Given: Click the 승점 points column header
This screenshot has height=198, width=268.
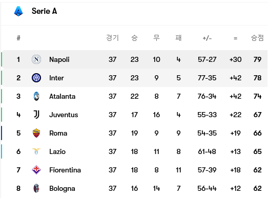Looking at the screenshot, I should click(x=257, y=38).
